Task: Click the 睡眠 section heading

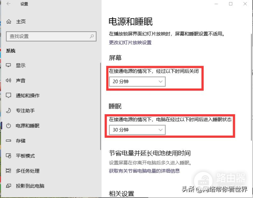Action: point(115,106)
